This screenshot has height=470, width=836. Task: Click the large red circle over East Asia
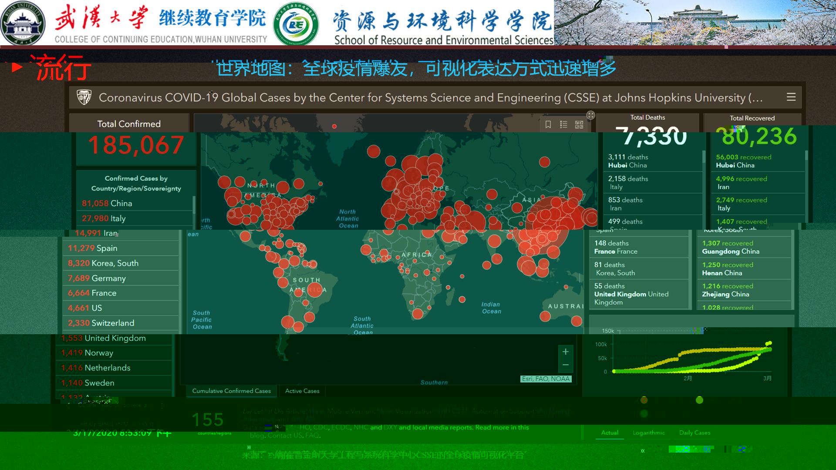pyautogui.click(x=547, y=225)
